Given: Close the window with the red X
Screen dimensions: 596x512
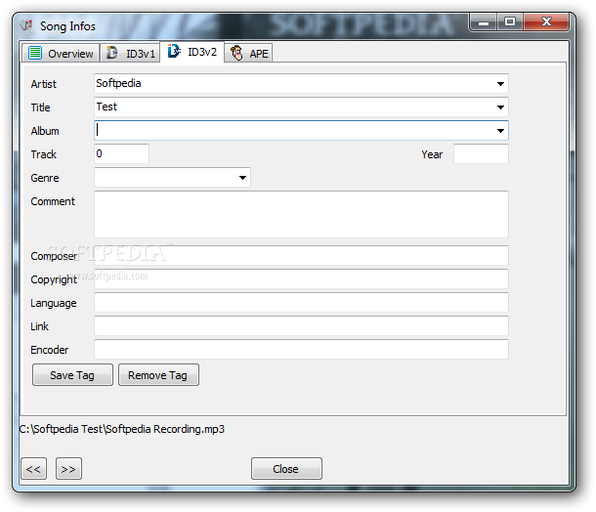Looking at the screenshot, I should (546, 22).
